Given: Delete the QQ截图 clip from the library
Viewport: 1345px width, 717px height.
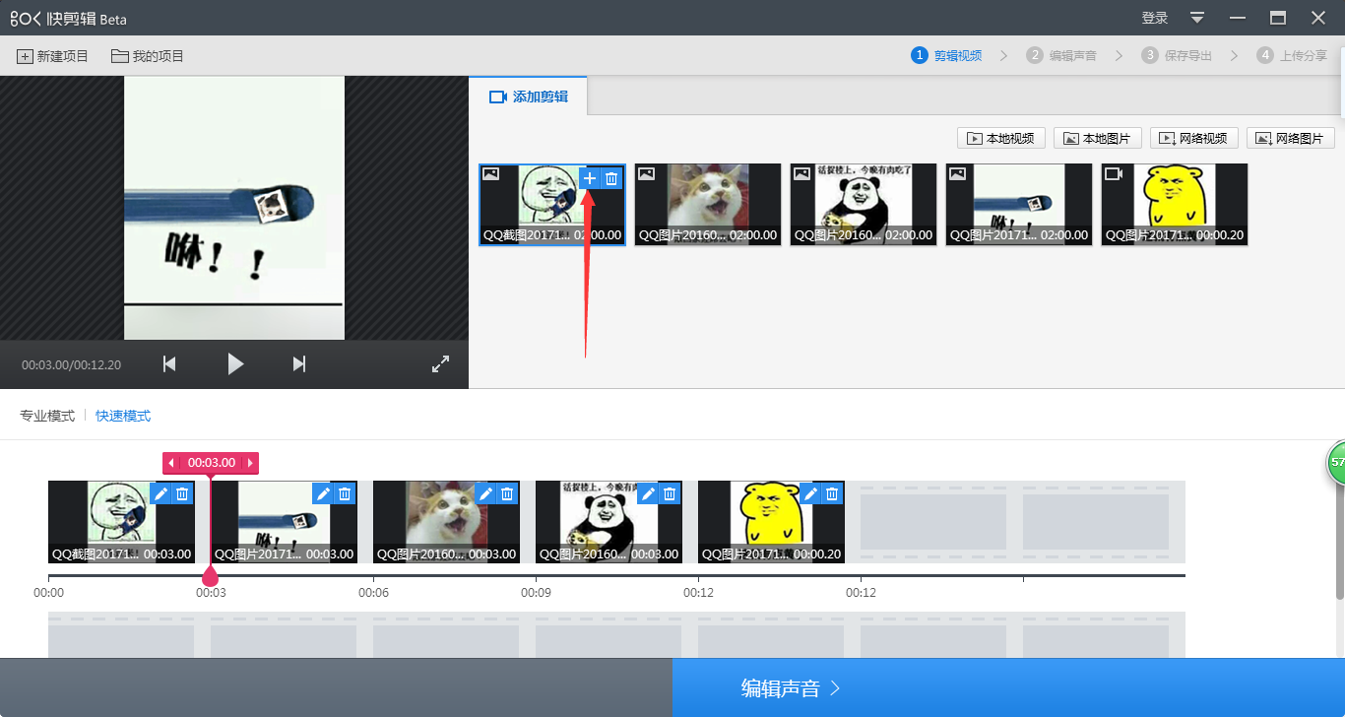Looking at the screenshot, I should pyautogui.click(x=611, y=178).
